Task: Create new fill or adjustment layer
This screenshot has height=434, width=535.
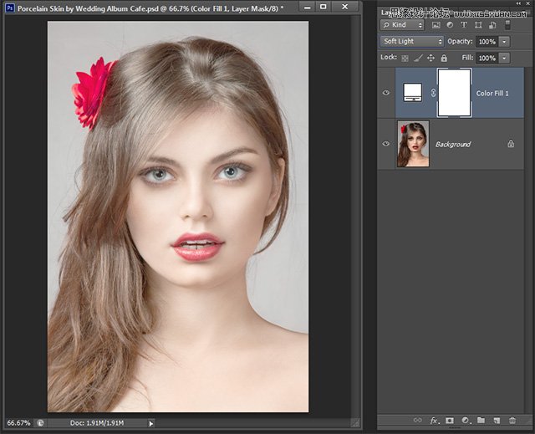Action: [x=466, y=420]
